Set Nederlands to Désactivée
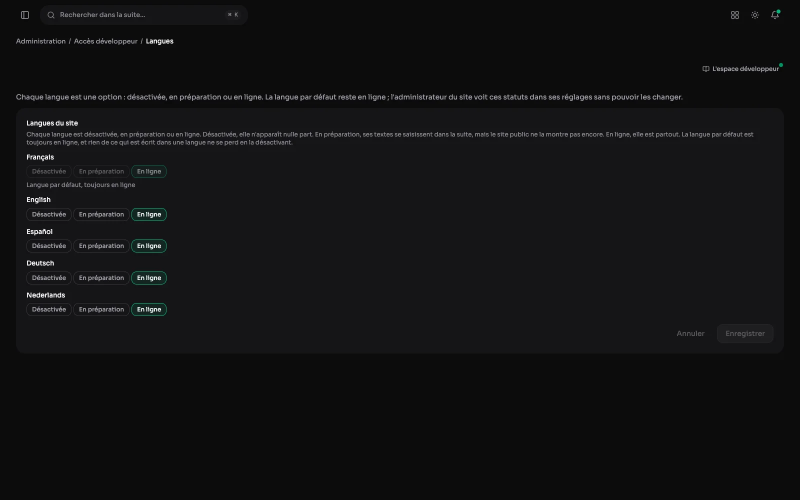Viewport: 800px width, 500px height. tap(49, 309)
